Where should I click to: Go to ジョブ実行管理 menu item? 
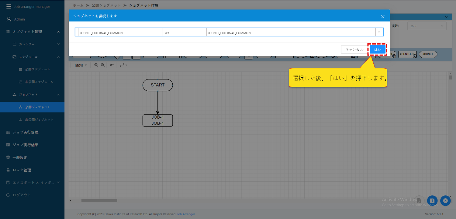tap(26, 132)
